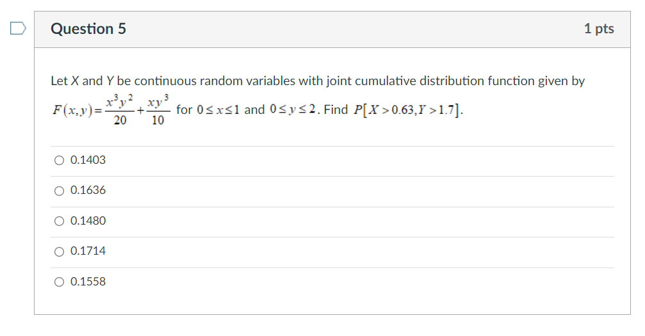
Task: Click the 1 pts score label
Action: point(599,29)
